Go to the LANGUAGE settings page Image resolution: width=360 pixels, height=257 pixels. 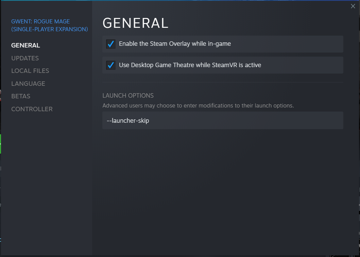pyautogui.click(x=28, y=84)
